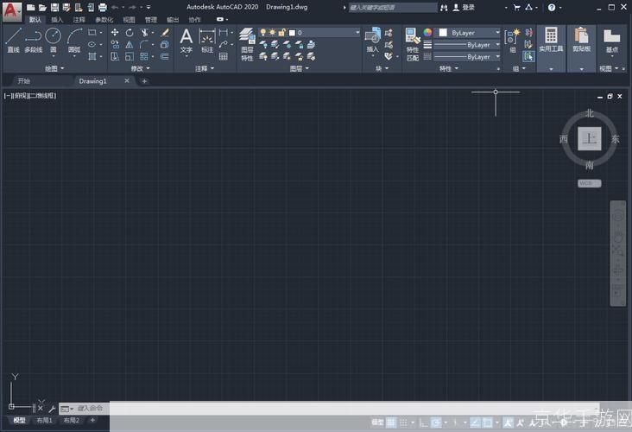Switch to the Layout2 (布局2) tab
632x432 pixels.
tap(72, 420)
